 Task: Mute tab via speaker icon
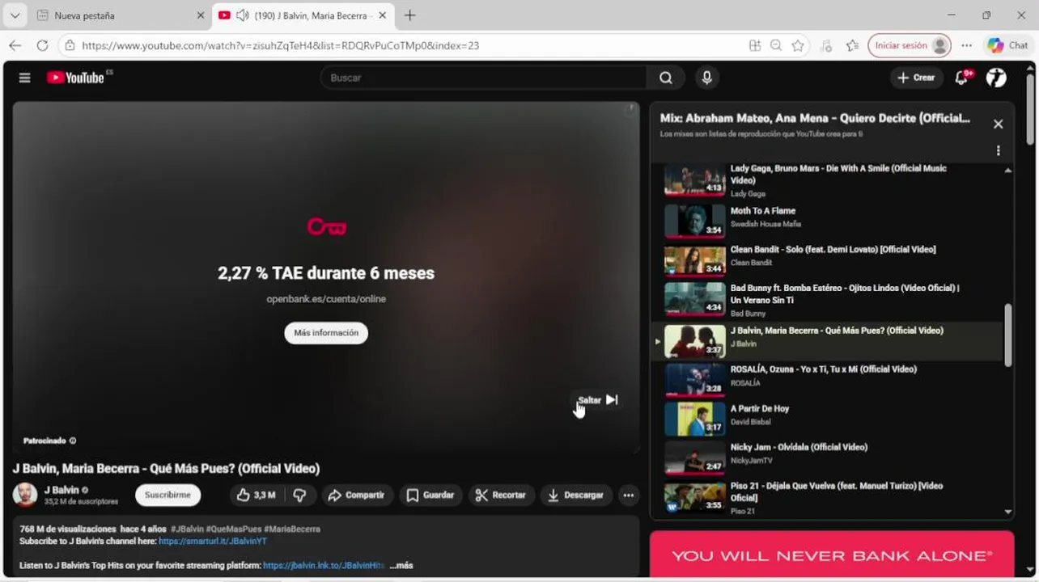pyautogui.click(x=242, y=15)
